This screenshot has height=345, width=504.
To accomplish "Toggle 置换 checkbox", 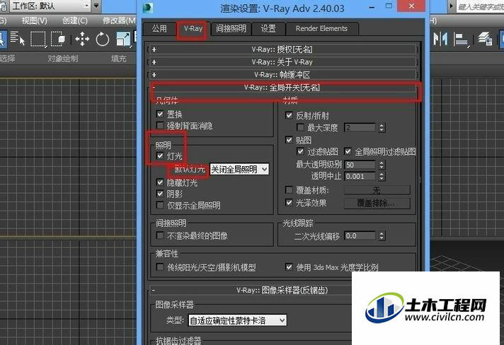I will point(160,114).
